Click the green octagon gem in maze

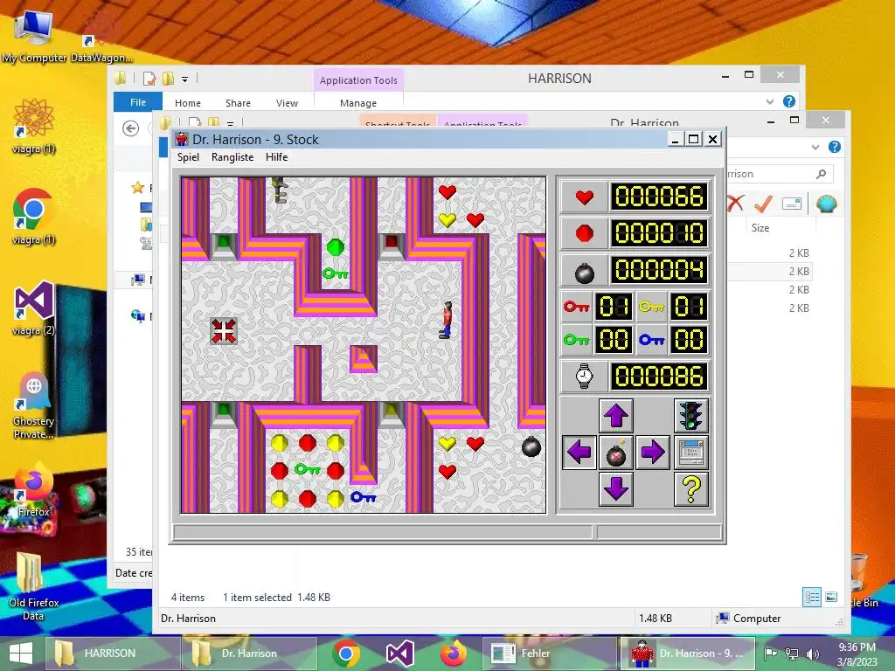[x=336, y=247]
